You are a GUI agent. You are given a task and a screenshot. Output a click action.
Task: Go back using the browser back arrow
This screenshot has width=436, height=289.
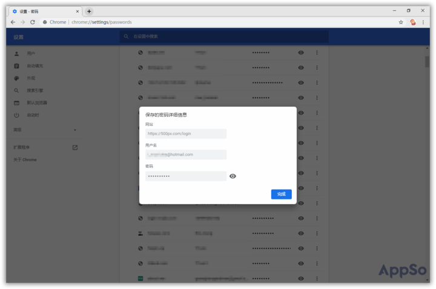pos(13,22)
